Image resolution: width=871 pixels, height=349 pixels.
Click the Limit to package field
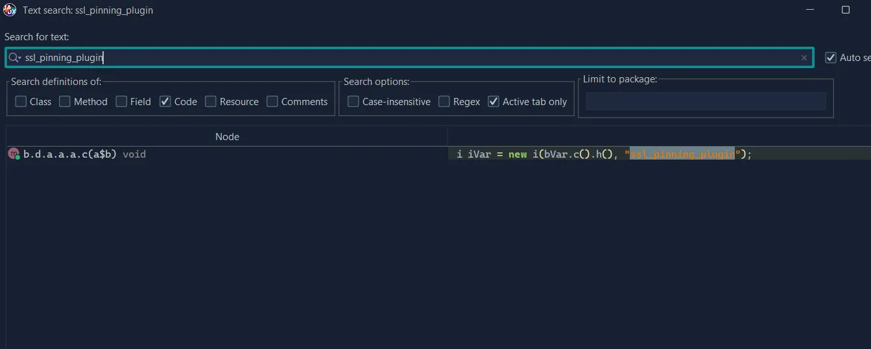[706, 101]
